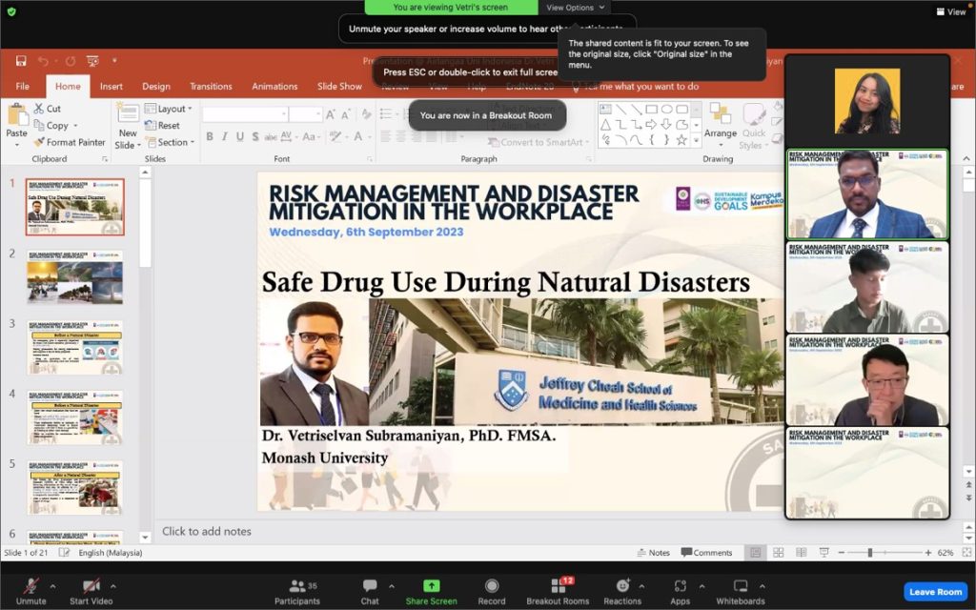Select the star shape in gallery
This screenshot has height=610, width=976.
click(681, 140)
